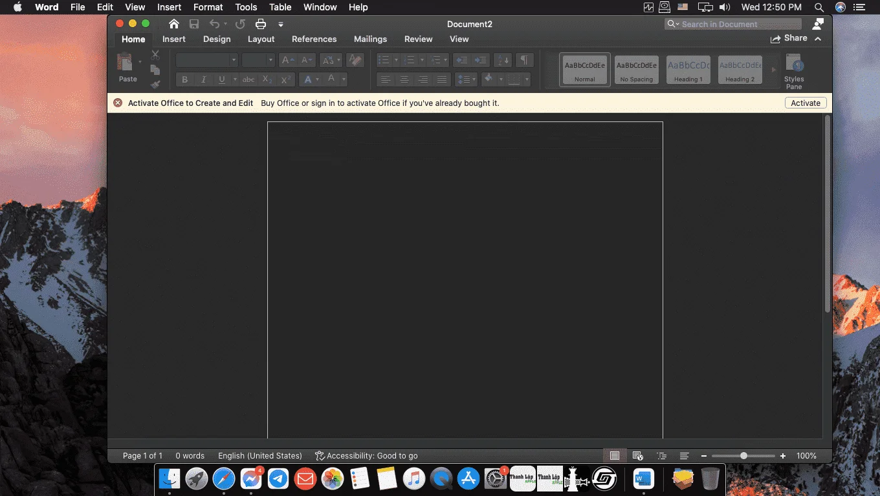Toggle Italic formatting
The image size is (880, 496).
coord(204,79)
